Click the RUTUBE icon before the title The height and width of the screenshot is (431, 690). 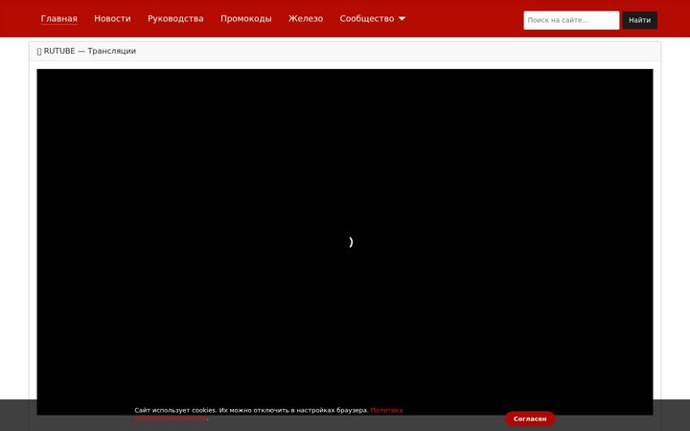39,52
